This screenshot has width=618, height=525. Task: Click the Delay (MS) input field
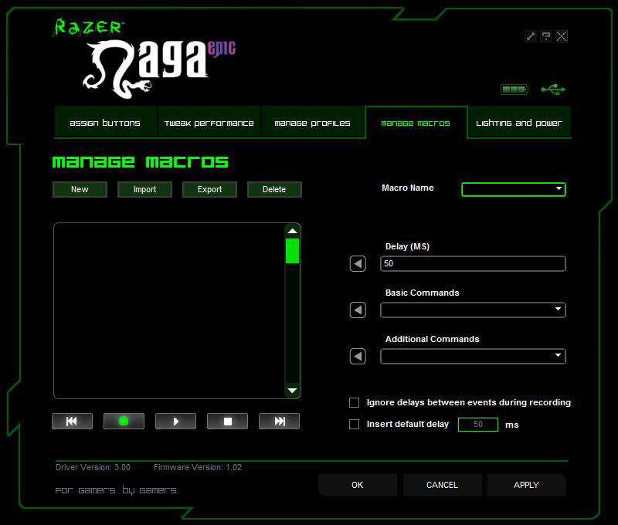pos(473,263)
